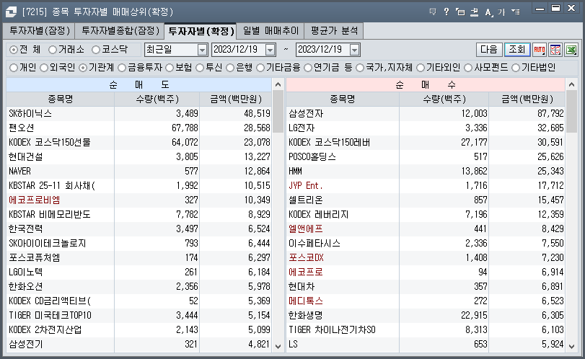Screen dimensions: 585x359
Task: Switch to the 투자자별종합(잠정) tab
Action: (120, 30)
